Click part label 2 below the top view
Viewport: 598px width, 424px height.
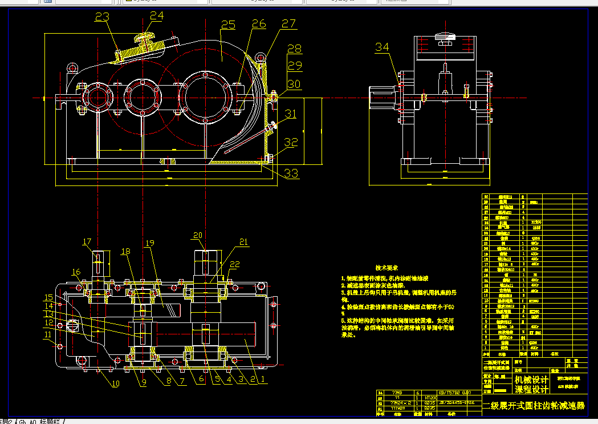pos(253,379)
